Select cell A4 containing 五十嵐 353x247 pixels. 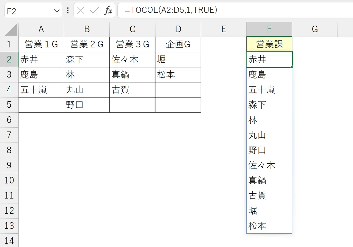point(41,90)
